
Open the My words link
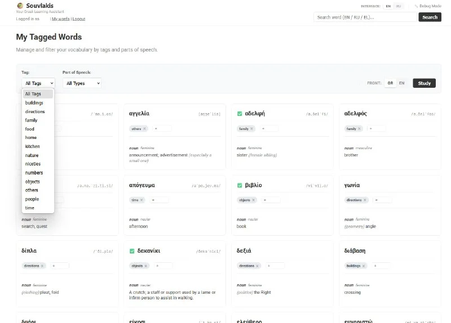pyautogui.click(x=61, y=19)
